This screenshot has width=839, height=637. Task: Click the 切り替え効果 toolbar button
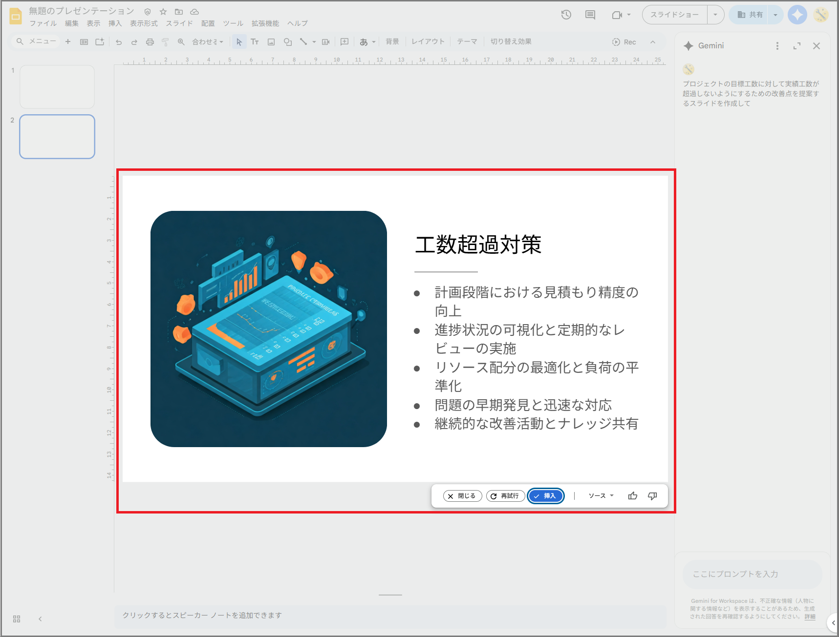pyautogui.click(x=511, y=42)
